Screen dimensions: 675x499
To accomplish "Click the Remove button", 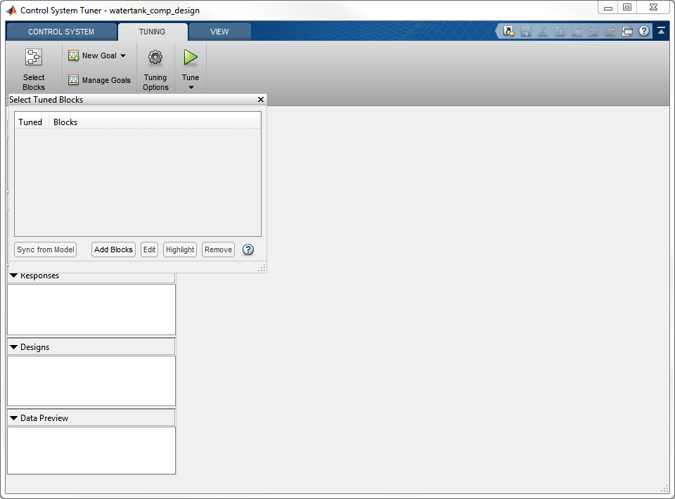I will 218,249.
